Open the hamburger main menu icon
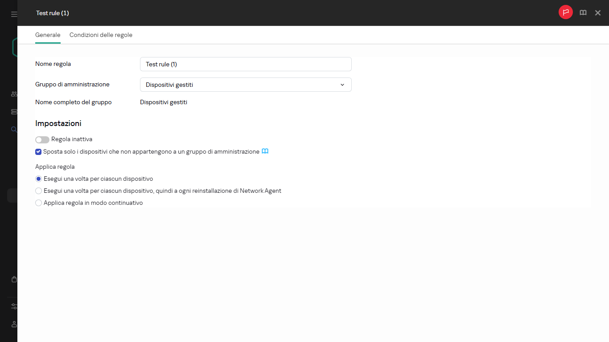Screen dimensions: 609x342 click(14, 14)
